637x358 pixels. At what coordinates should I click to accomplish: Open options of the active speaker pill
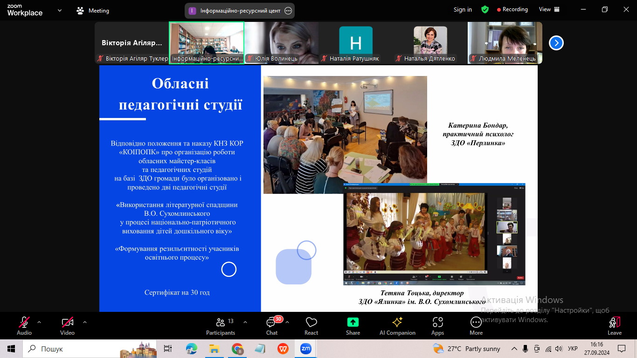tap(288, 11)
